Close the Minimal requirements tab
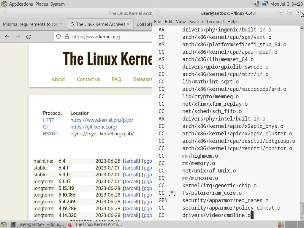 tap(61, 24)
